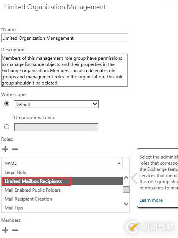Click into the Description text box
Image resolution: width=178 pixels, height=238 pixels.
(64, 70)
